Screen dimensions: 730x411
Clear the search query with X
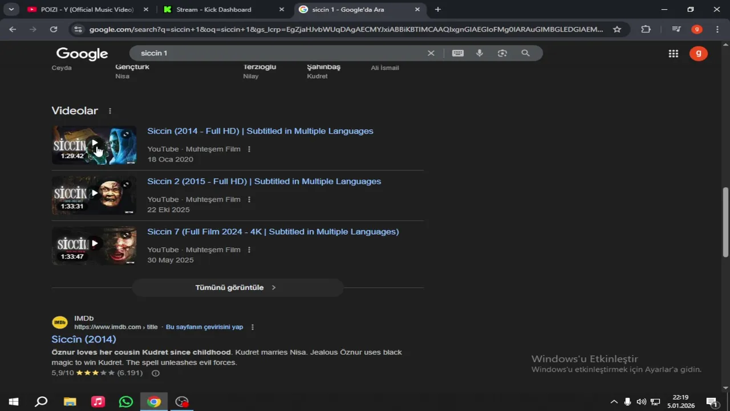pos(431,53)
